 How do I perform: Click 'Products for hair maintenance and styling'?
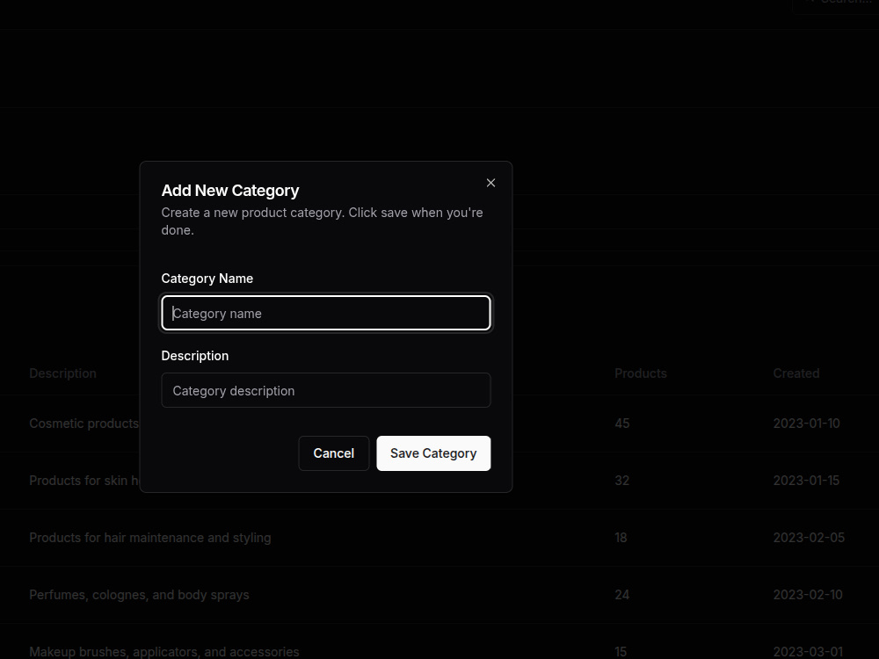(149, 538)
